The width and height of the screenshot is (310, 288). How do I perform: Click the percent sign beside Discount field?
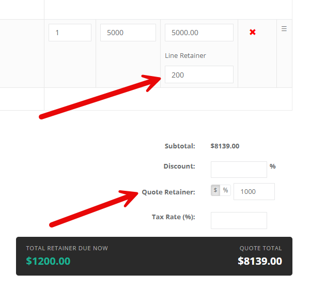(273, 166)
